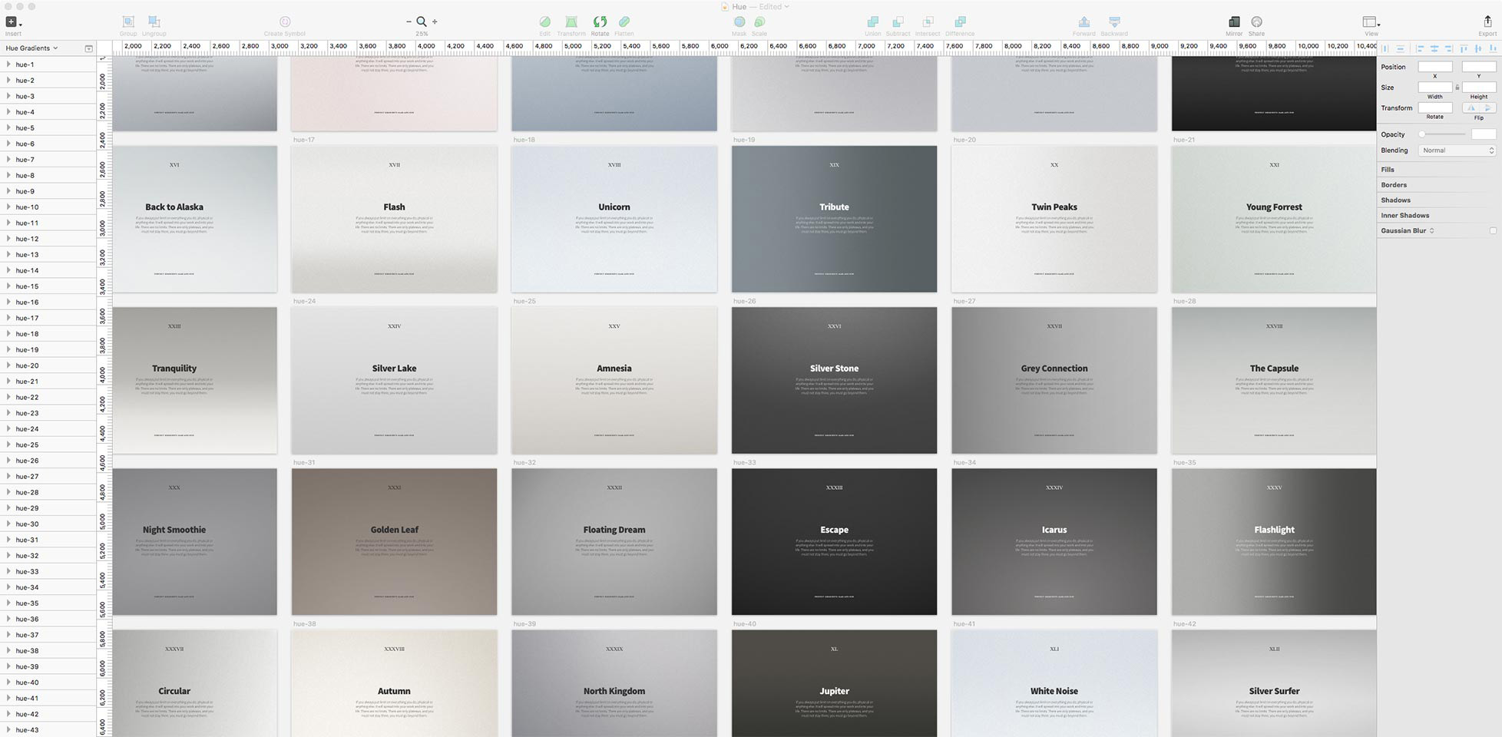
Task: Click the Union boolean icon
Action: [873, 21]
